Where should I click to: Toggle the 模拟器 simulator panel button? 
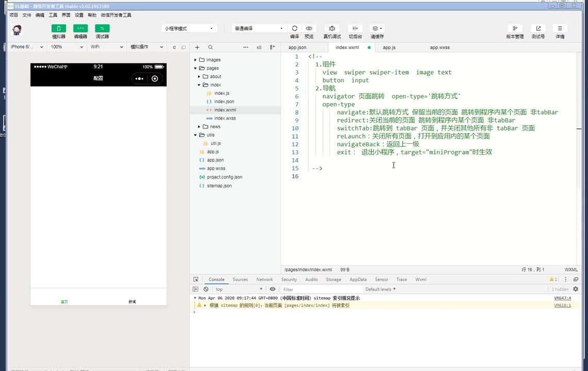tap(59, 28)
